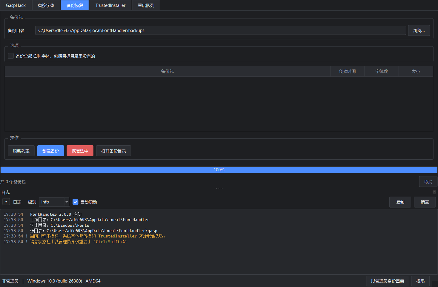
Task: Select the 备份恢复 tab
Action: click(x=75, y=5)
